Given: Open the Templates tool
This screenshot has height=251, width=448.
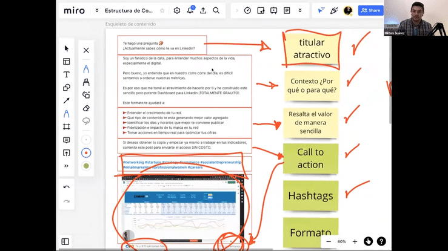Looking at the screenshot, I should 67,61.
